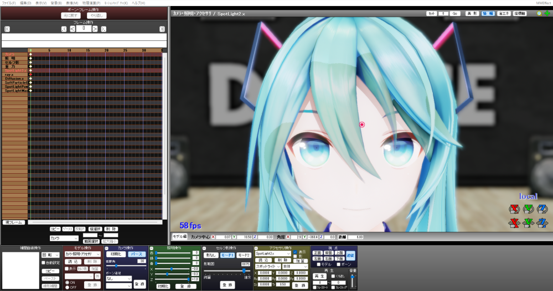The height and width of the screenshot is (291, 553).
Task: Select the ON radio button
Action: (x=68, y=283)
